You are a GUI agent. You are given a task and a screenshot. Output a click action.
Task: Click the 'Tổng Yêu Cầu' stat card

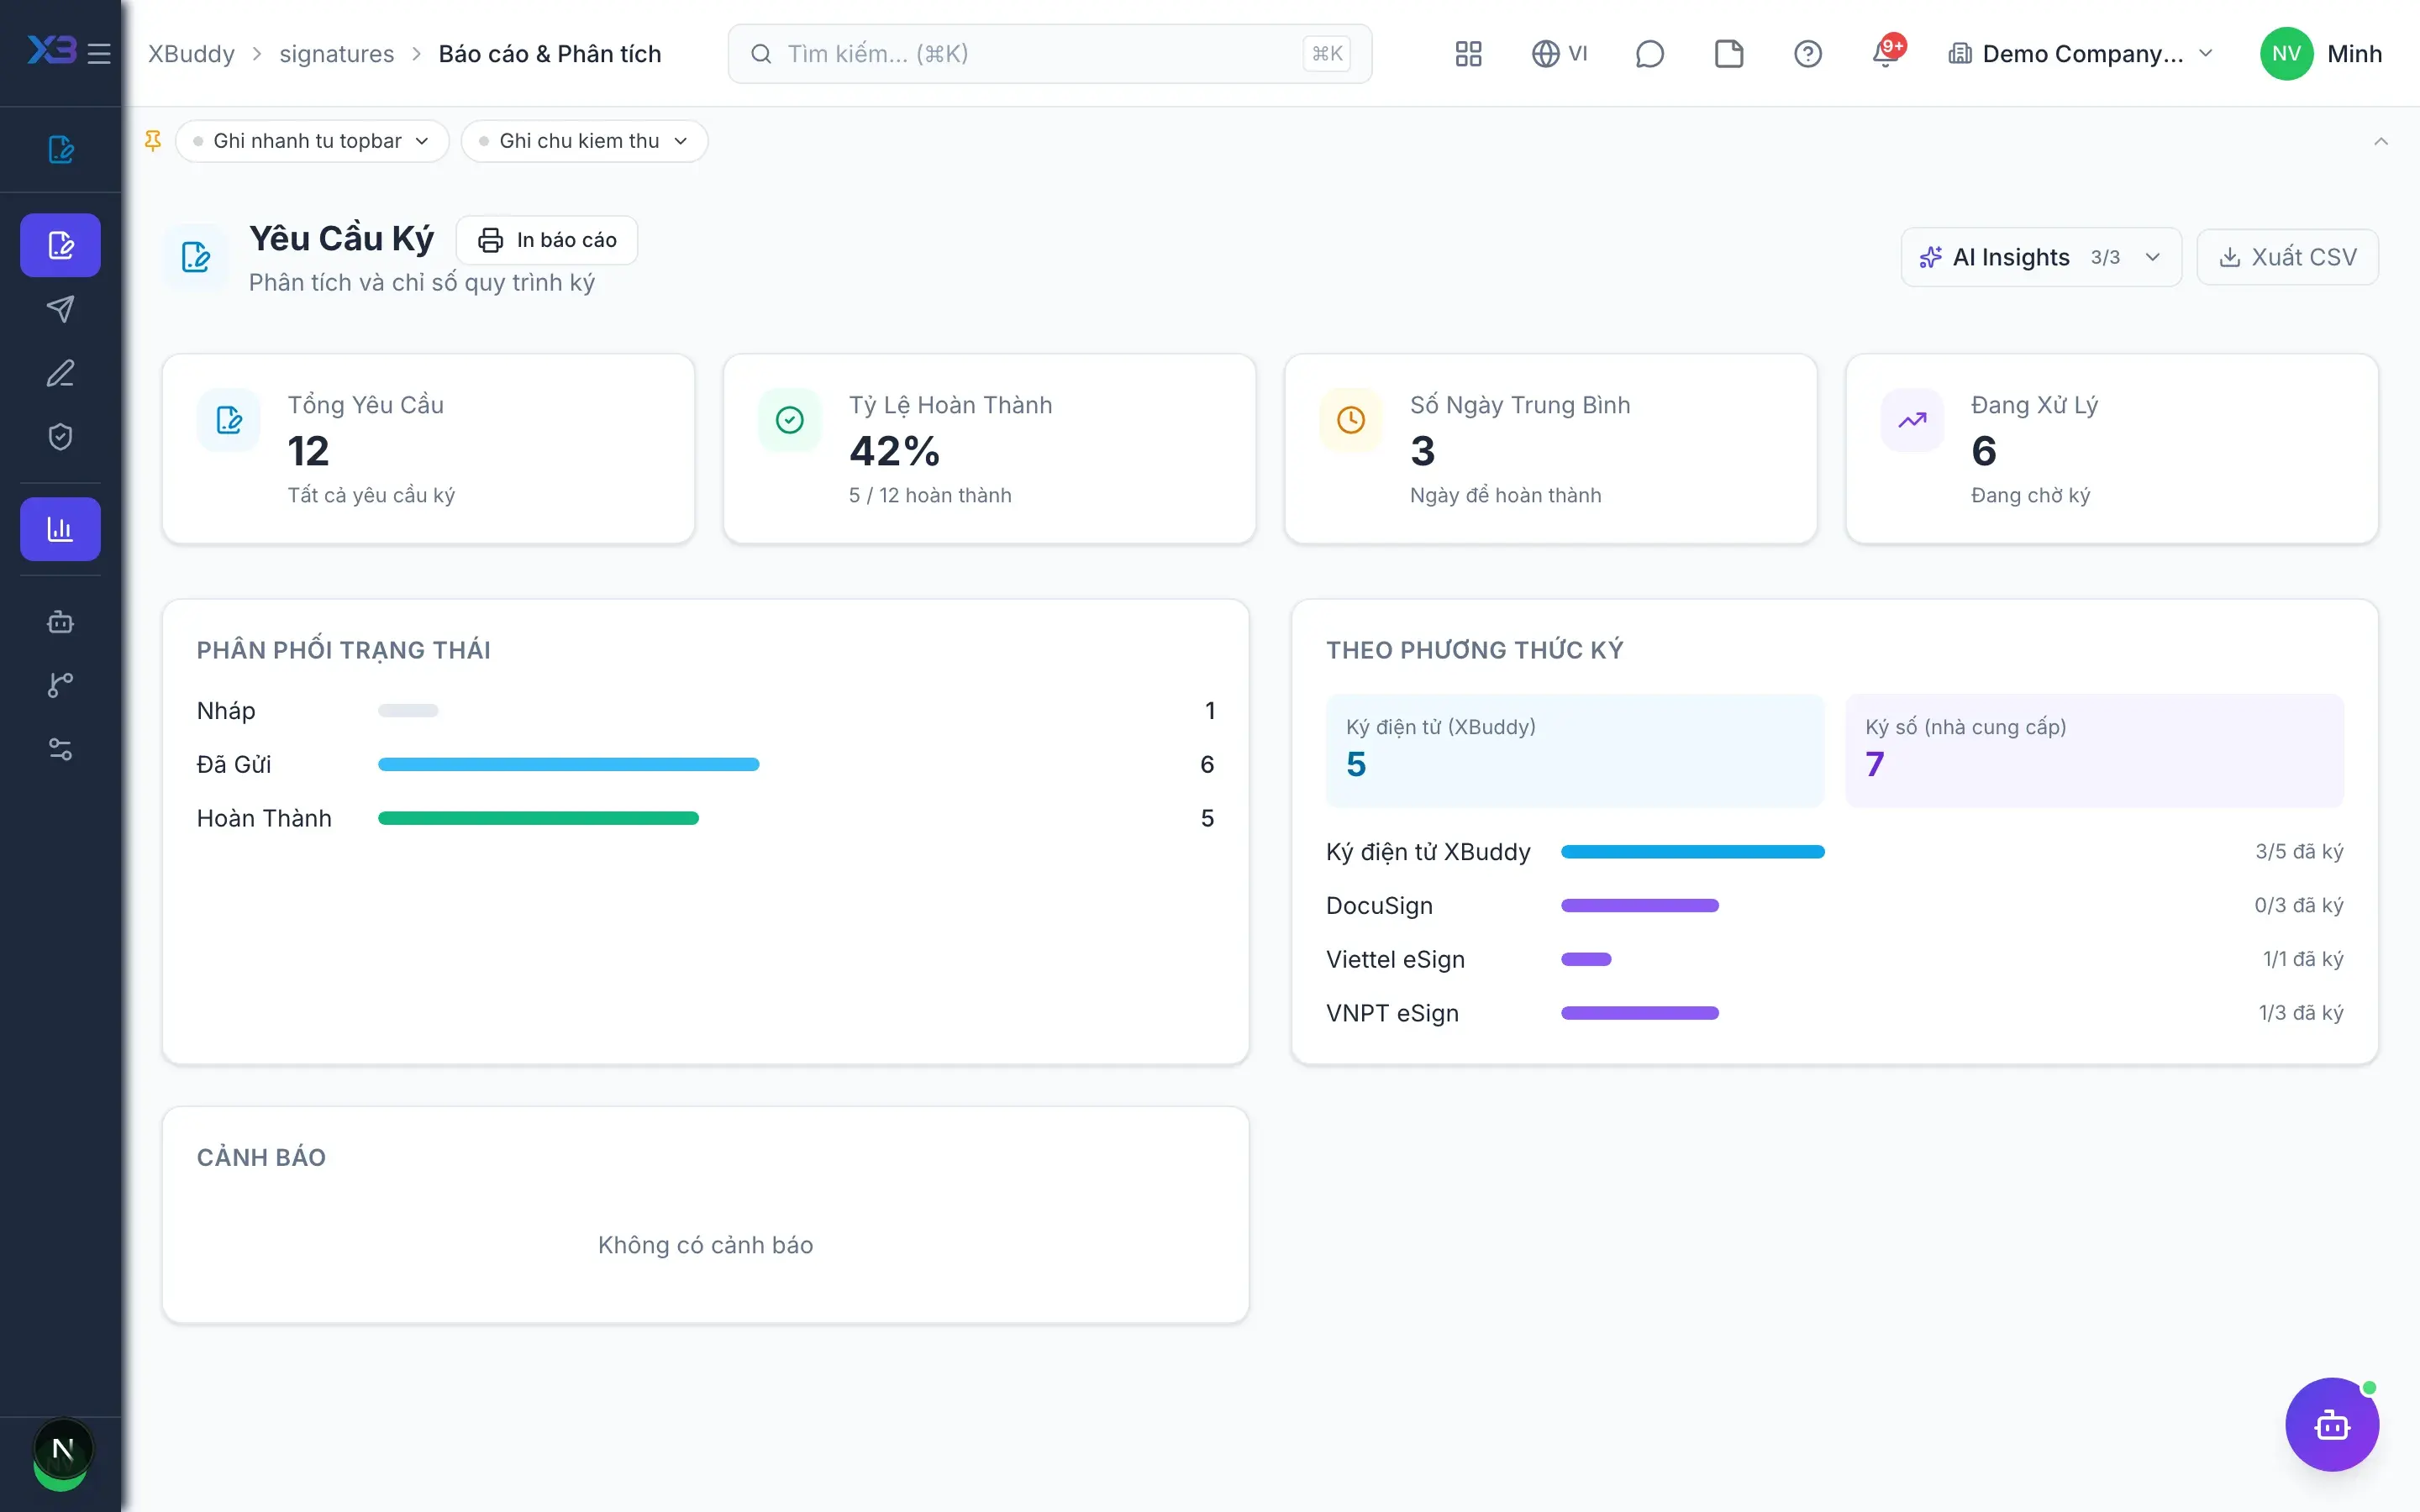click(x=428, y=449)
